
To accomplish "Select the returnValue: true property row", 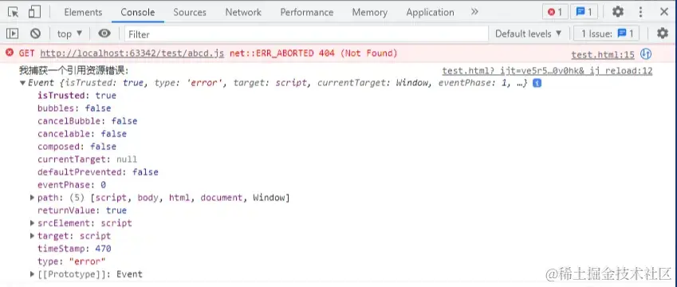I will coord(82,210).
